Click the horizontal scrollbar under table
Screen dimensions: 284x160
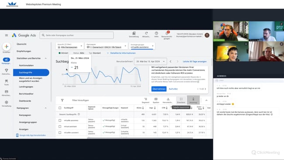140,138
